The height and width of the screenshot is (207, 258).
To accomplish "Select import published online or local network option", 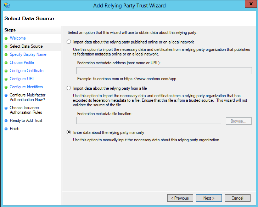I will (69, 42).
